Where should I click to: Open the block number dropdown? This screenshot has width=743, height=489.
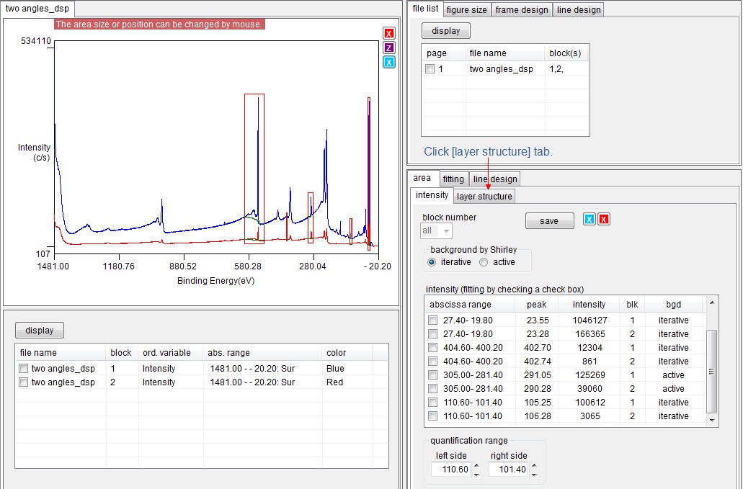point(437,230)
